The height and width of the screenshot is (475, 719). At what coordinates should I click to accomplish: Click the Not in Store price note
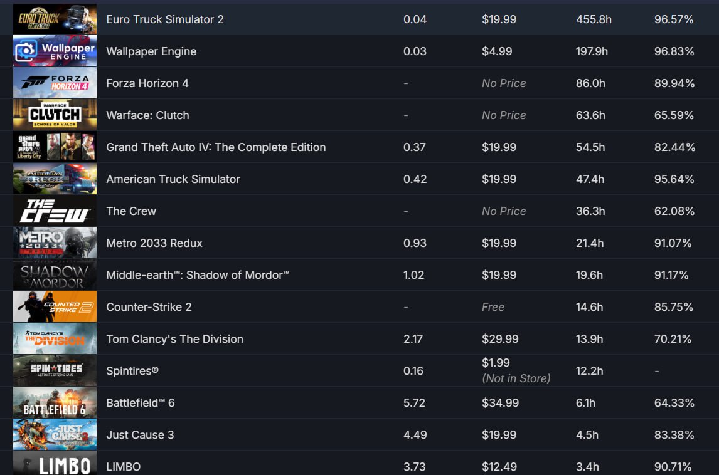pyautogui.click(x=516, y=378)
